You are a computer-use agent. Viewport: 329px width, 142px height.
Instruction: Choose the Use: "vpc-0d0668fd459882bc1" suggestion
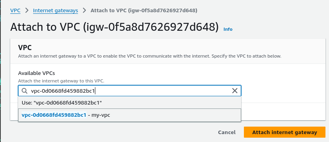coord(130,103)
